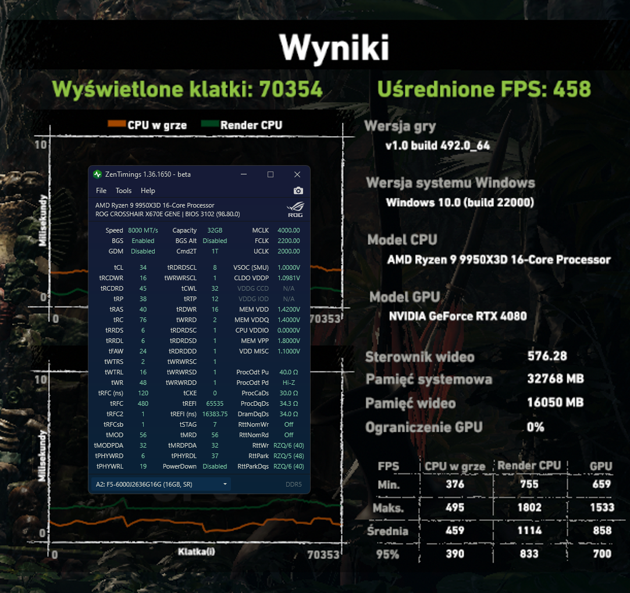Click the ZenTimings app icon in title bar
The height and width of the screenshot is (593, 630).
[97, 174]
